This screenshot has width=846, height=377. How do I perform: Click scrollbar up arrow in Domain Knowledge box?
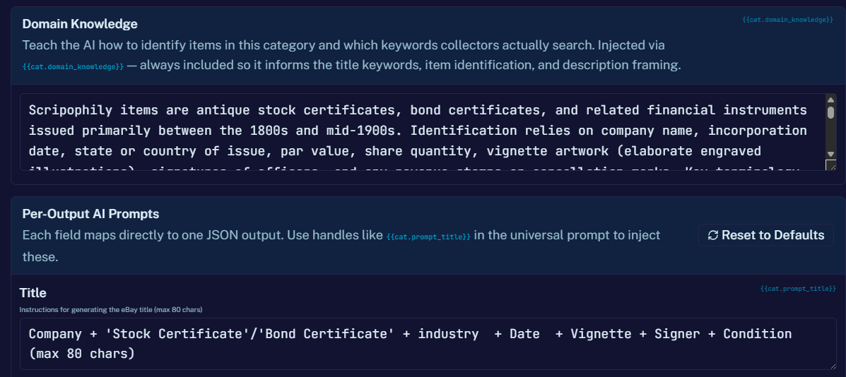pyautogui.click(x=831, y=99)
